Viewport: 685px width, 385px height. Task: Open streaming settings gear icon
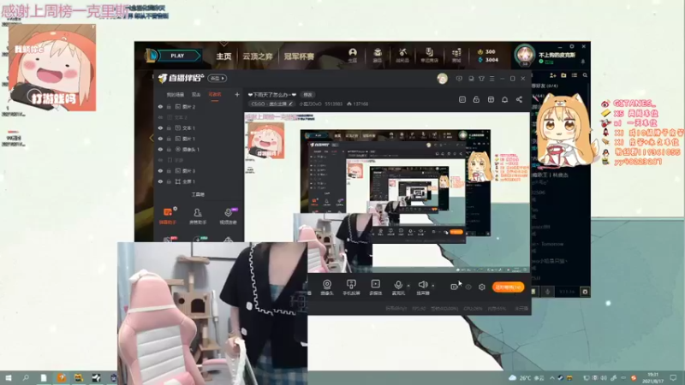[482, 287]
